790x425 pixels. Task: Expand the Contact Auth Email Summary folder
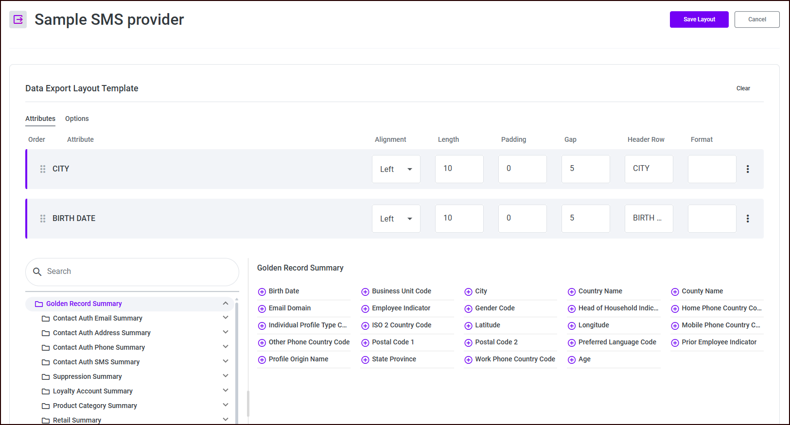225,318
